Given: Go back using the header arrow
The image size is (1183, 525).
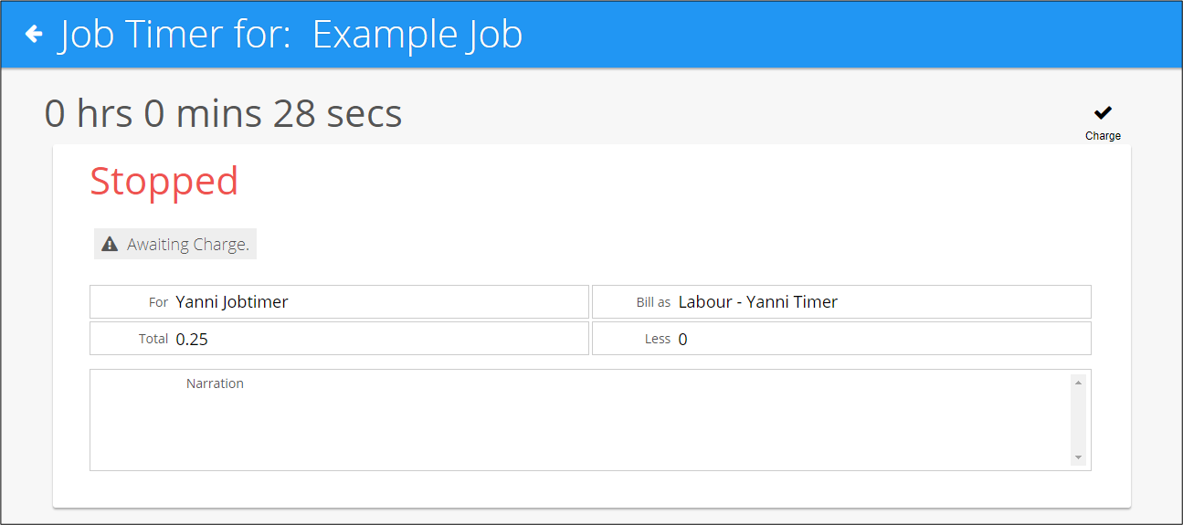Looking at the screenshot, I should click(x=34, y=34).
